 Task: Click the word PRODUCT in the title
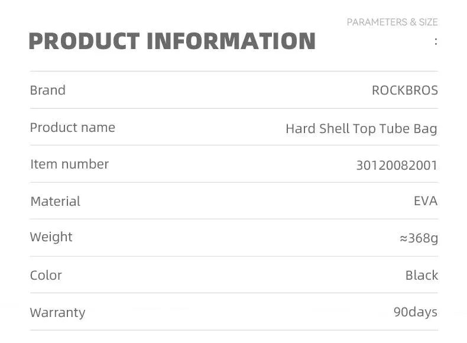85,41
